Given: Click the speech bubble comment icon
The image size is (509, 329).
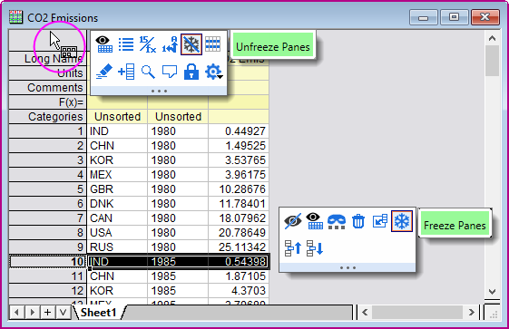Looking at the screenshot, I should coord(170,72).
